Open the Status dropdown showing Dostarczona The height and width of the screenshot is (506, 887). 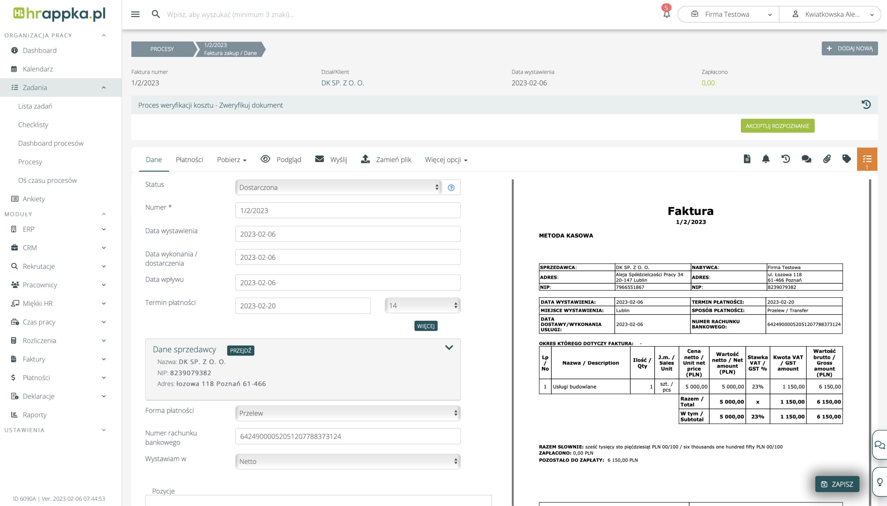pos(338,187)
